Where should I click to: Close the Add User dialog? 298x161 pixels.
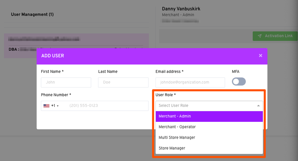(260, 56)
